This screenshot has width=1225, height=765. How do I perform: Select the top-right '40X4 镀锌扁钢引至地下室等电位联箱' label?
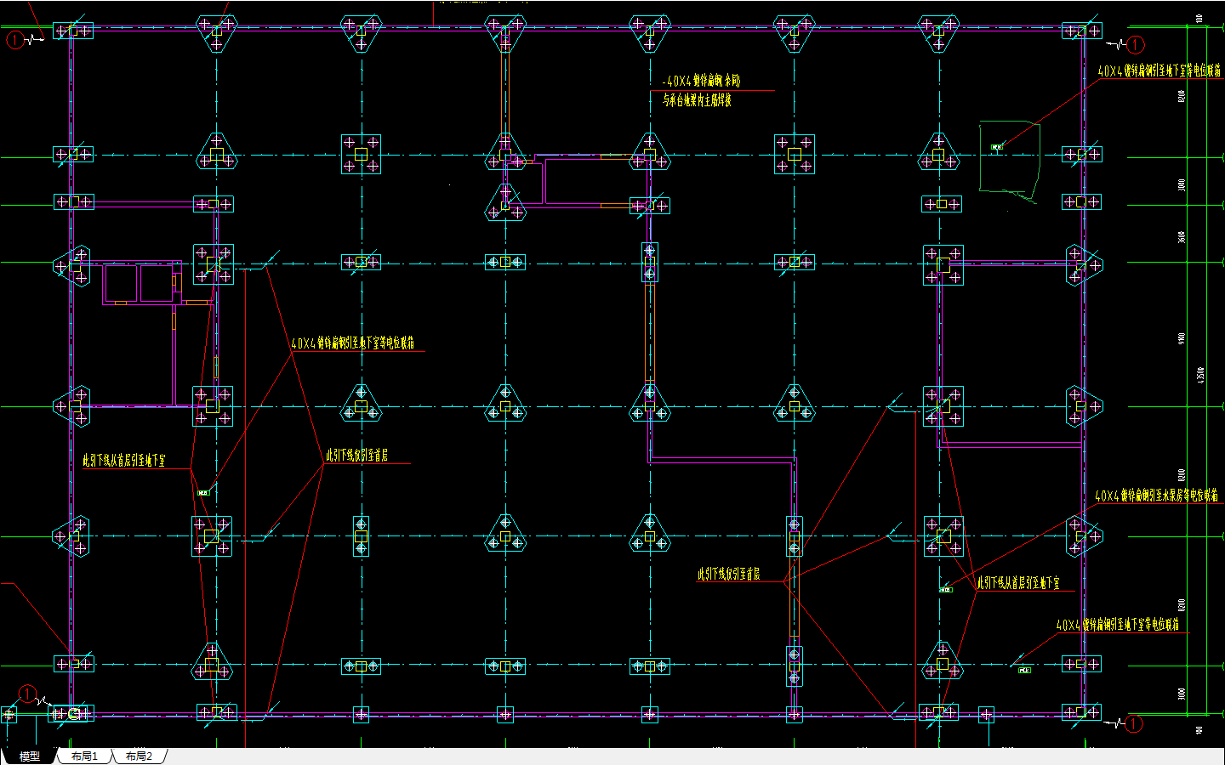click(1159, 71)
